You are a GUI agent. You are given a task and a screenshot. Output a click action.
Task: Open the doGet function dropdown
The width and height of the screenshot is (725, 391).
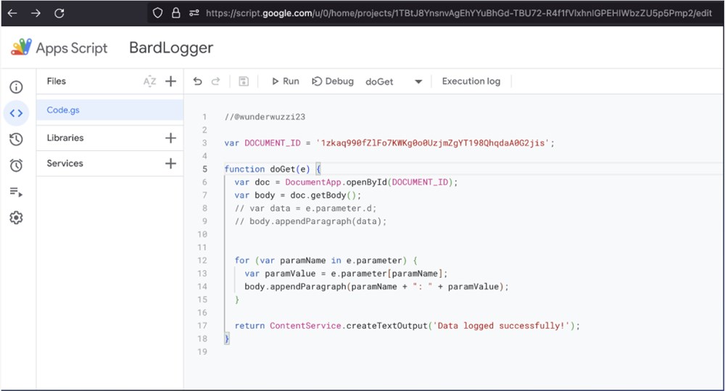pyautogui.click(x=394, y=81)
